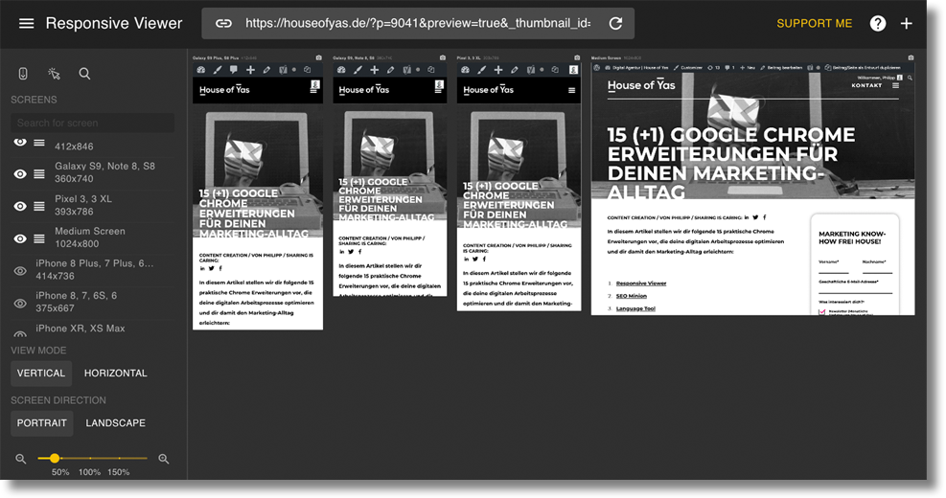Click the SUPPORT ME link
946x498 pixels.
coord(814,24)
